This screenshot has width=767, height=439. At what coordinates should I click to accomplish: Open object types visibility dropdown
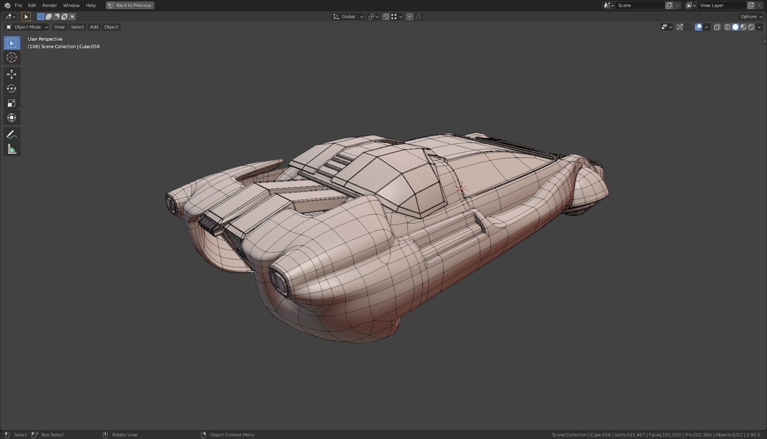point(666,27)
